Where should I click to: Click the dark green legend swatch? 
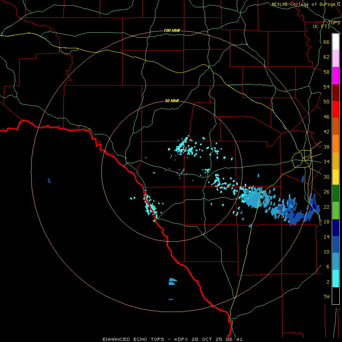click(336, 193)
